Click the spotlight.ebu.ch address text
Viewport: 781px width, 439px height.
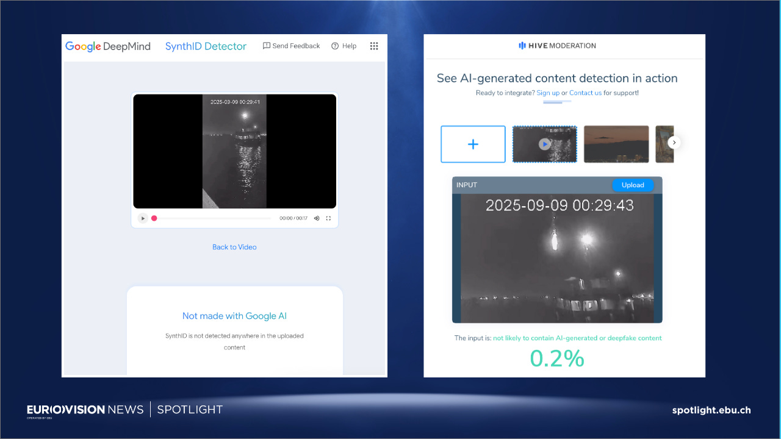(x=711, y=410)
